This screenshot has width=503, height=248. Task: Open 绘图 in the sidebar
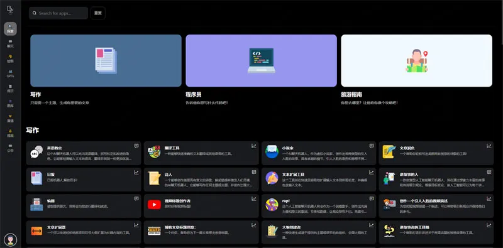tap(10, 58)
